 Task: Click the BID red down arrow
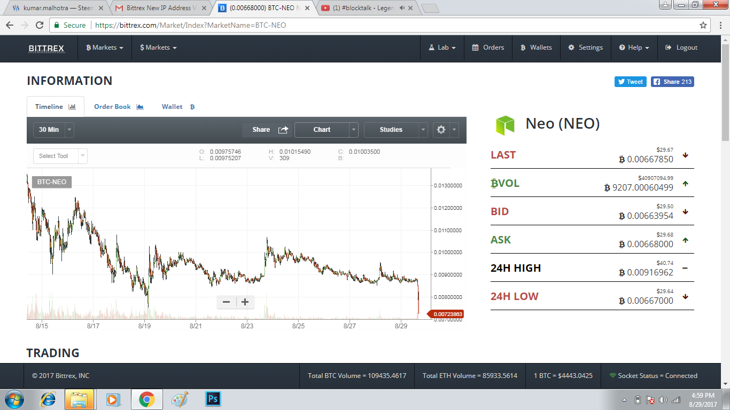point(685,212)
